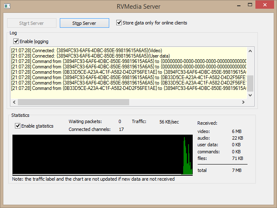Viewport: 277px width, 208px height.
Task: Click the RVMedia Server title bar icon
Action: coord(7,6)
